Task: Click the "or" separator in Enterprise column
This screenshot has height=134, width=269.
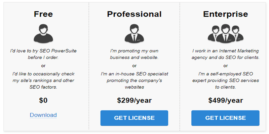Action: click(x=225, y=66)
